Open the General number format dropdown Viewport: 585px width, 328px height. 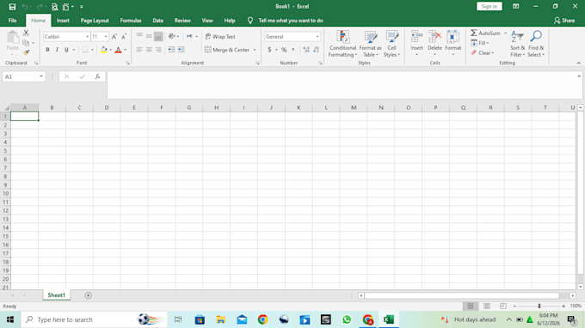tap(317, 36)
